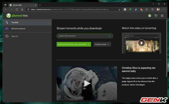
Task: Click the Torrents up-down arrows icon
Action: [x=7, y=22]
